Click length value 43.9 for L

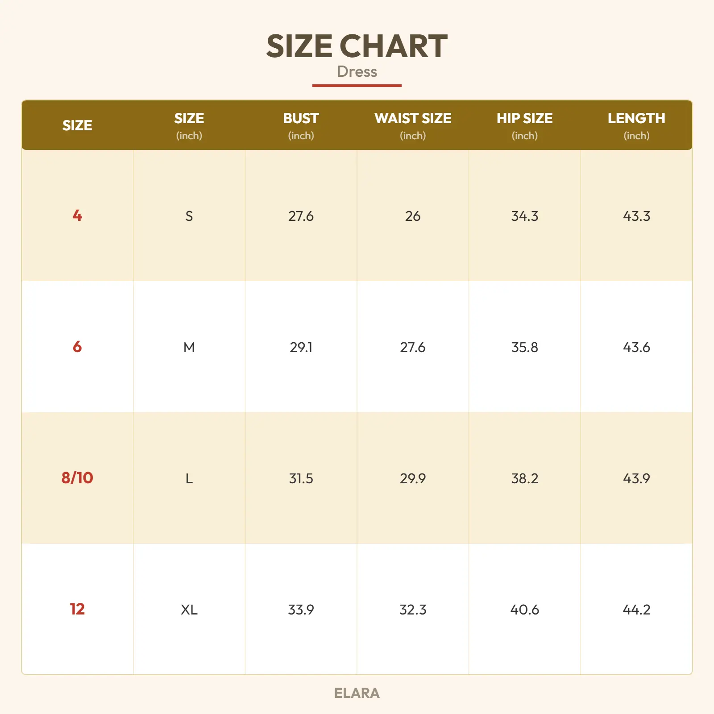point(636,478)
